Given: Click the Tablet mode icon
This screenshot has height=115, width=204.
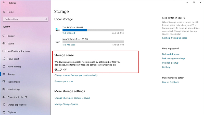Looking at the screenshot, I should (x=4, y=82).
